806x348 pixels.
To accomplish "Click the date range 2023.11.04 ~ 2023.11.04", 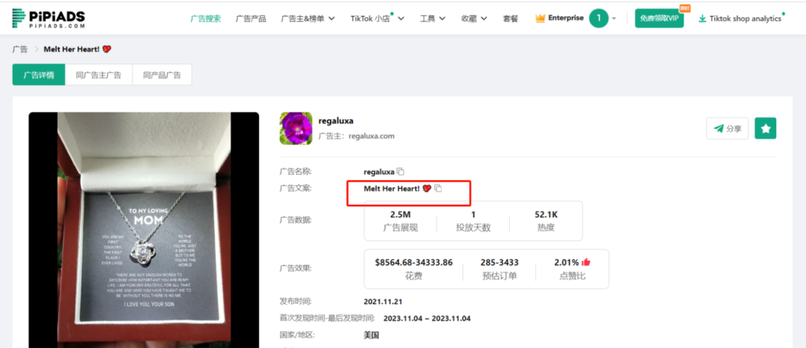I will (427, 318).
